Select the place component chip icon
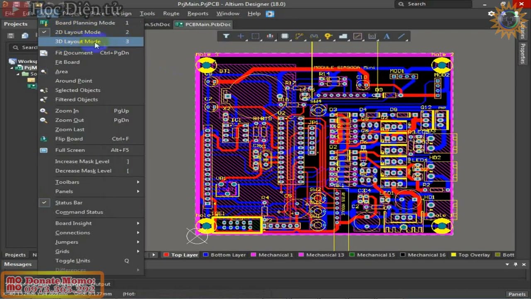 click(285, 36)
